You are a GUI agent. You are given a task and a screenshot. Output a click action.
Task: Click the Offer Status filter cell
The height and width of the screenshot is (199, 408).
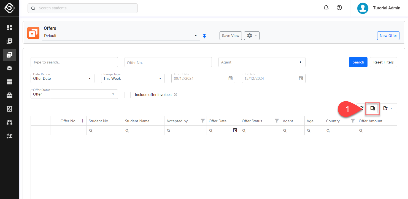coord(260,130)
